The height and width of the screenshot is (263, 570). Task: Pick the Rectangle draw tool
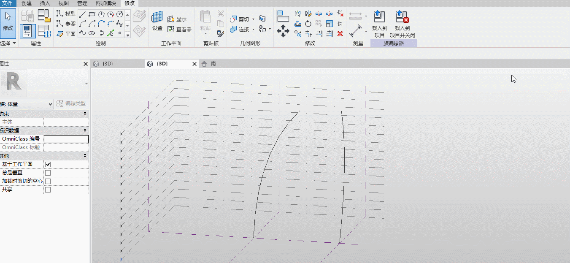pos(92,14)
